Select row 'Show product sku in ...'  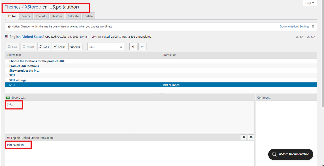click(161, 71)
